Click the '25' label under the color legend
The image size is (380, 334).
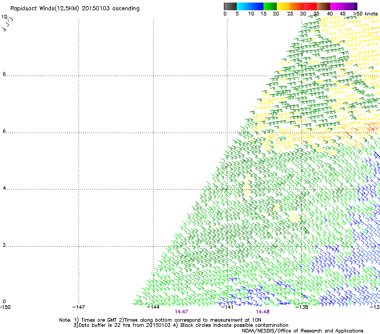(x=290, y=13)
